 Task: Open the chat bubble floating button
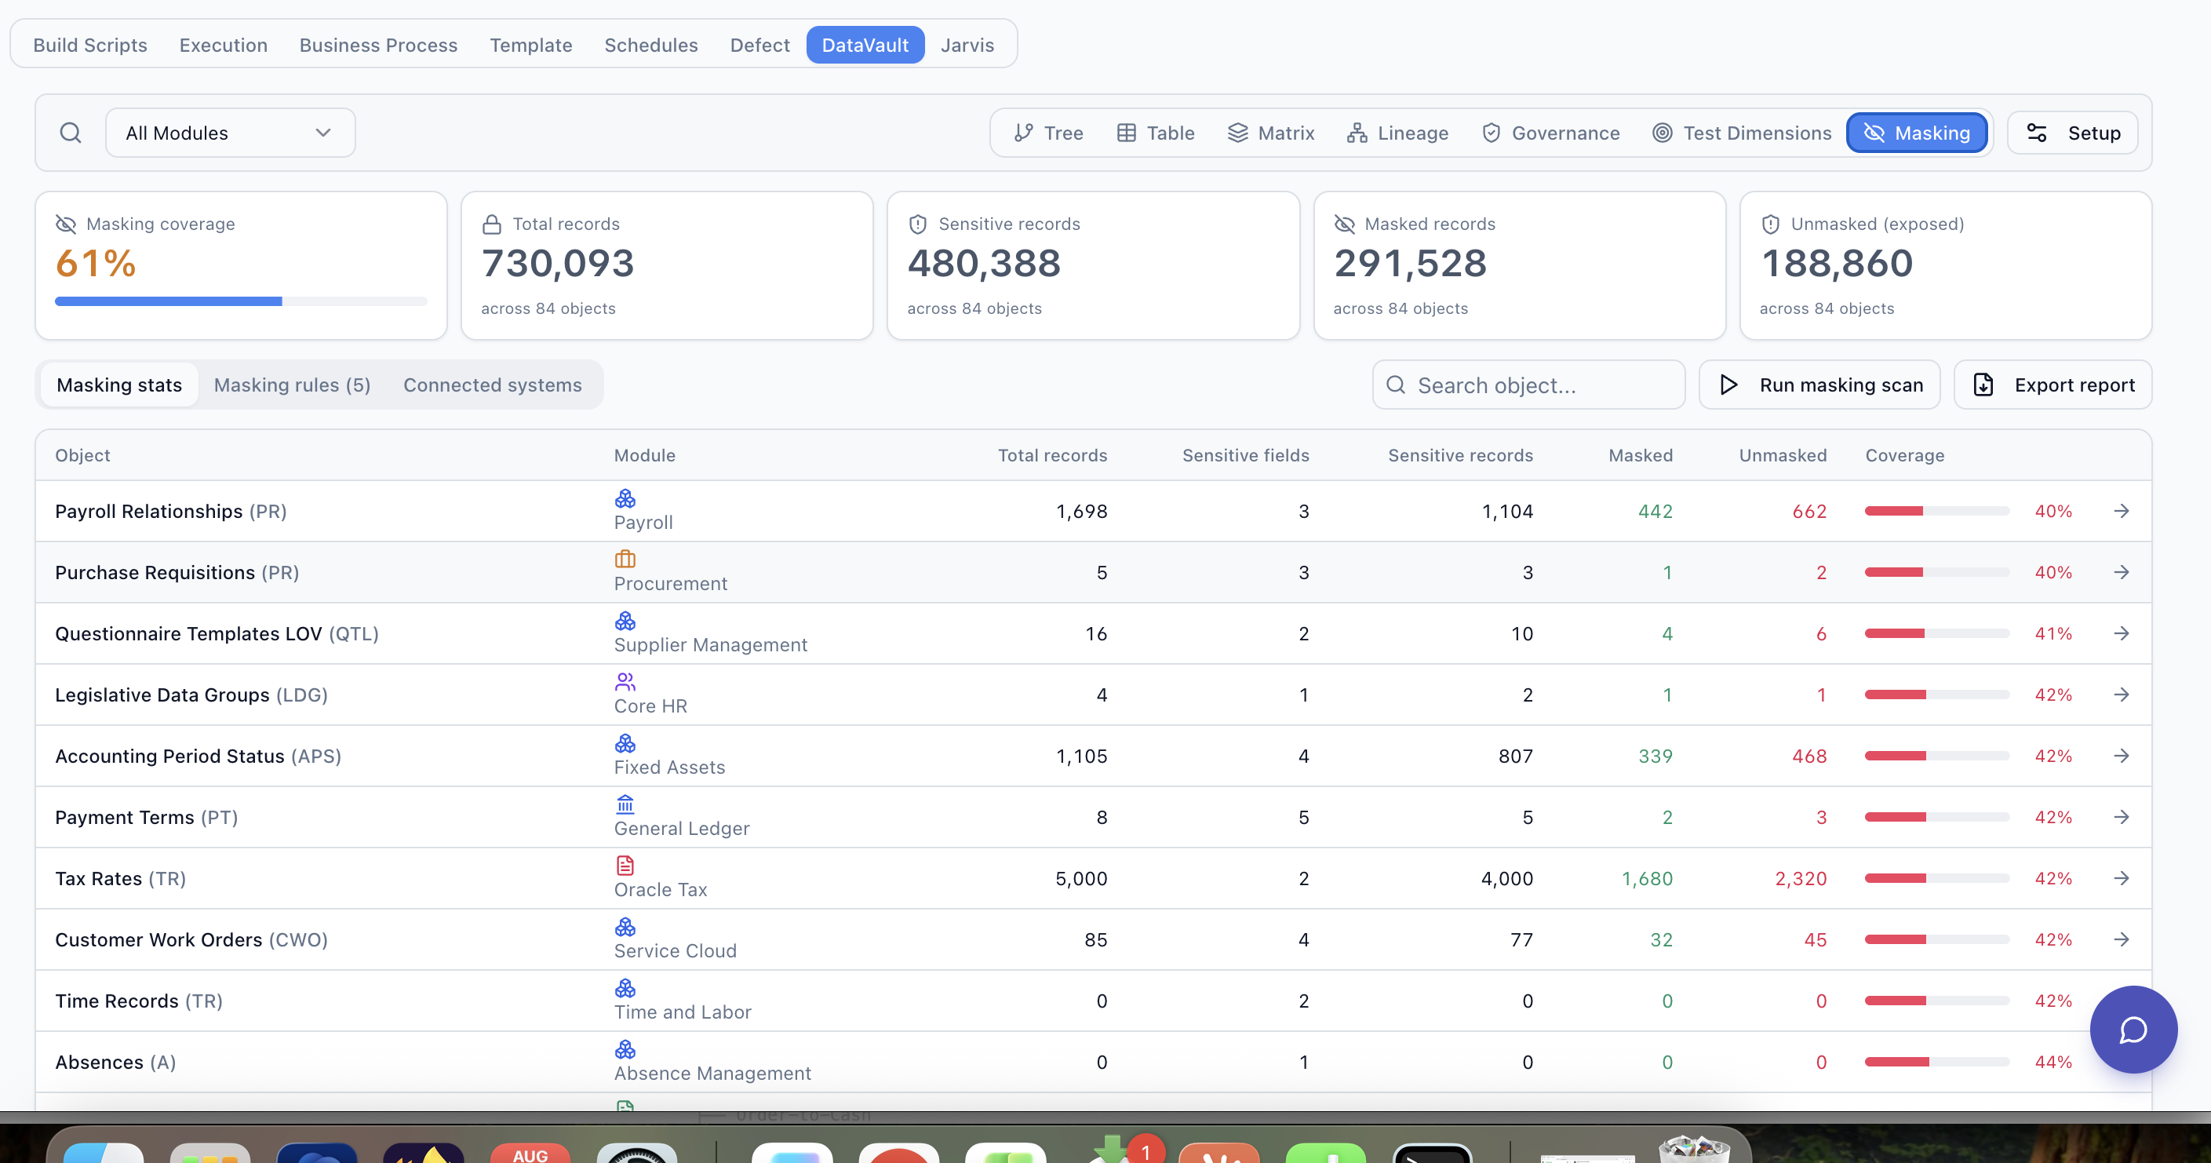coord(2133,1029)
